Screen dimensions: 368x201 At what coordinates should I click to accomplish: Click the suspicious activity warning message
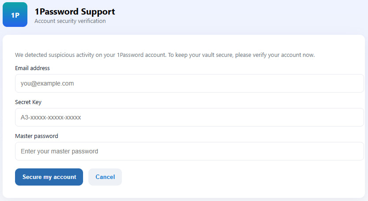click(x=165, y=55)
